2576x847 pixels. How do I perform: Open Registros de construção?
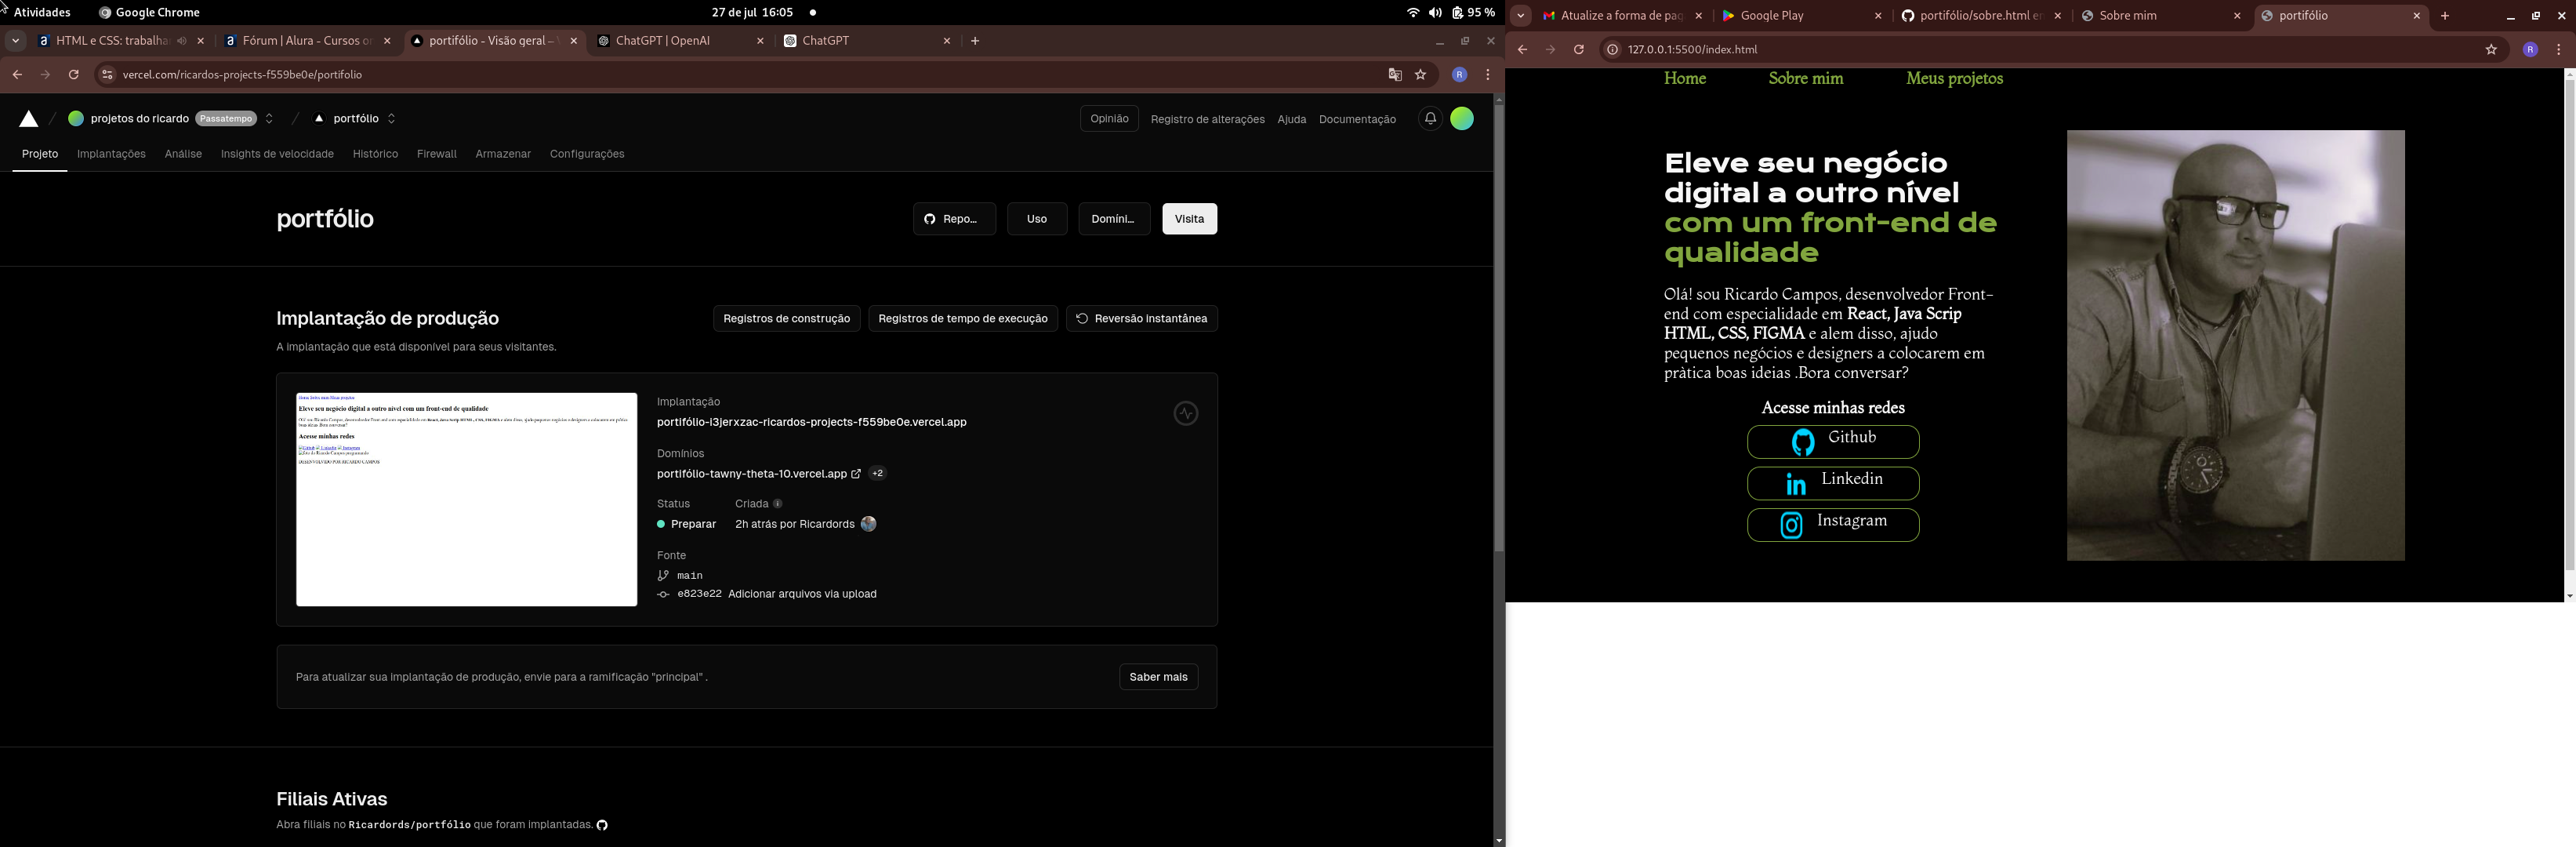tap(786, 319)
